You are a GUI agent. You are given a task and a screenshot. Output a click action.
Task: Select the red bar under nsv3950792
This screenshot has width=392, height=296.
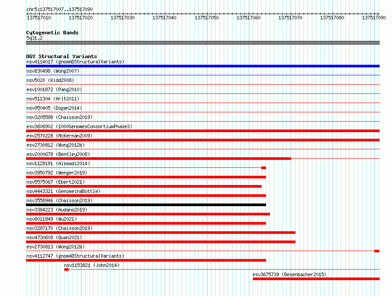(x=146, y=177)
